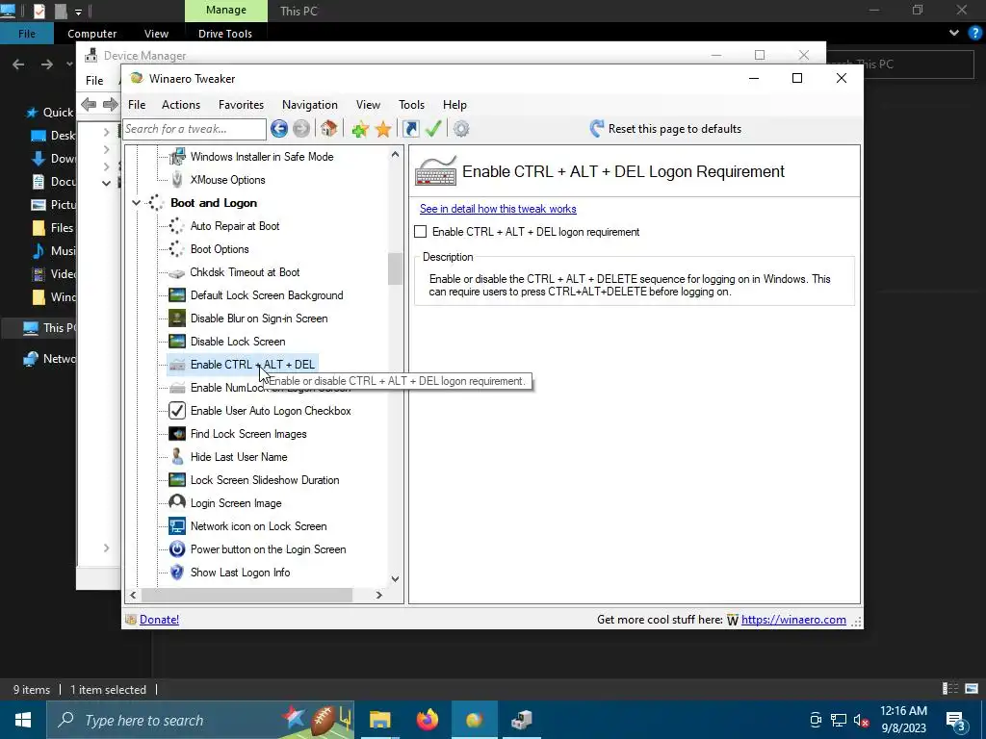Open Default Lock Screen Background tweak
The height and width of the screenshot is (739, 986).
coord(267,295)
